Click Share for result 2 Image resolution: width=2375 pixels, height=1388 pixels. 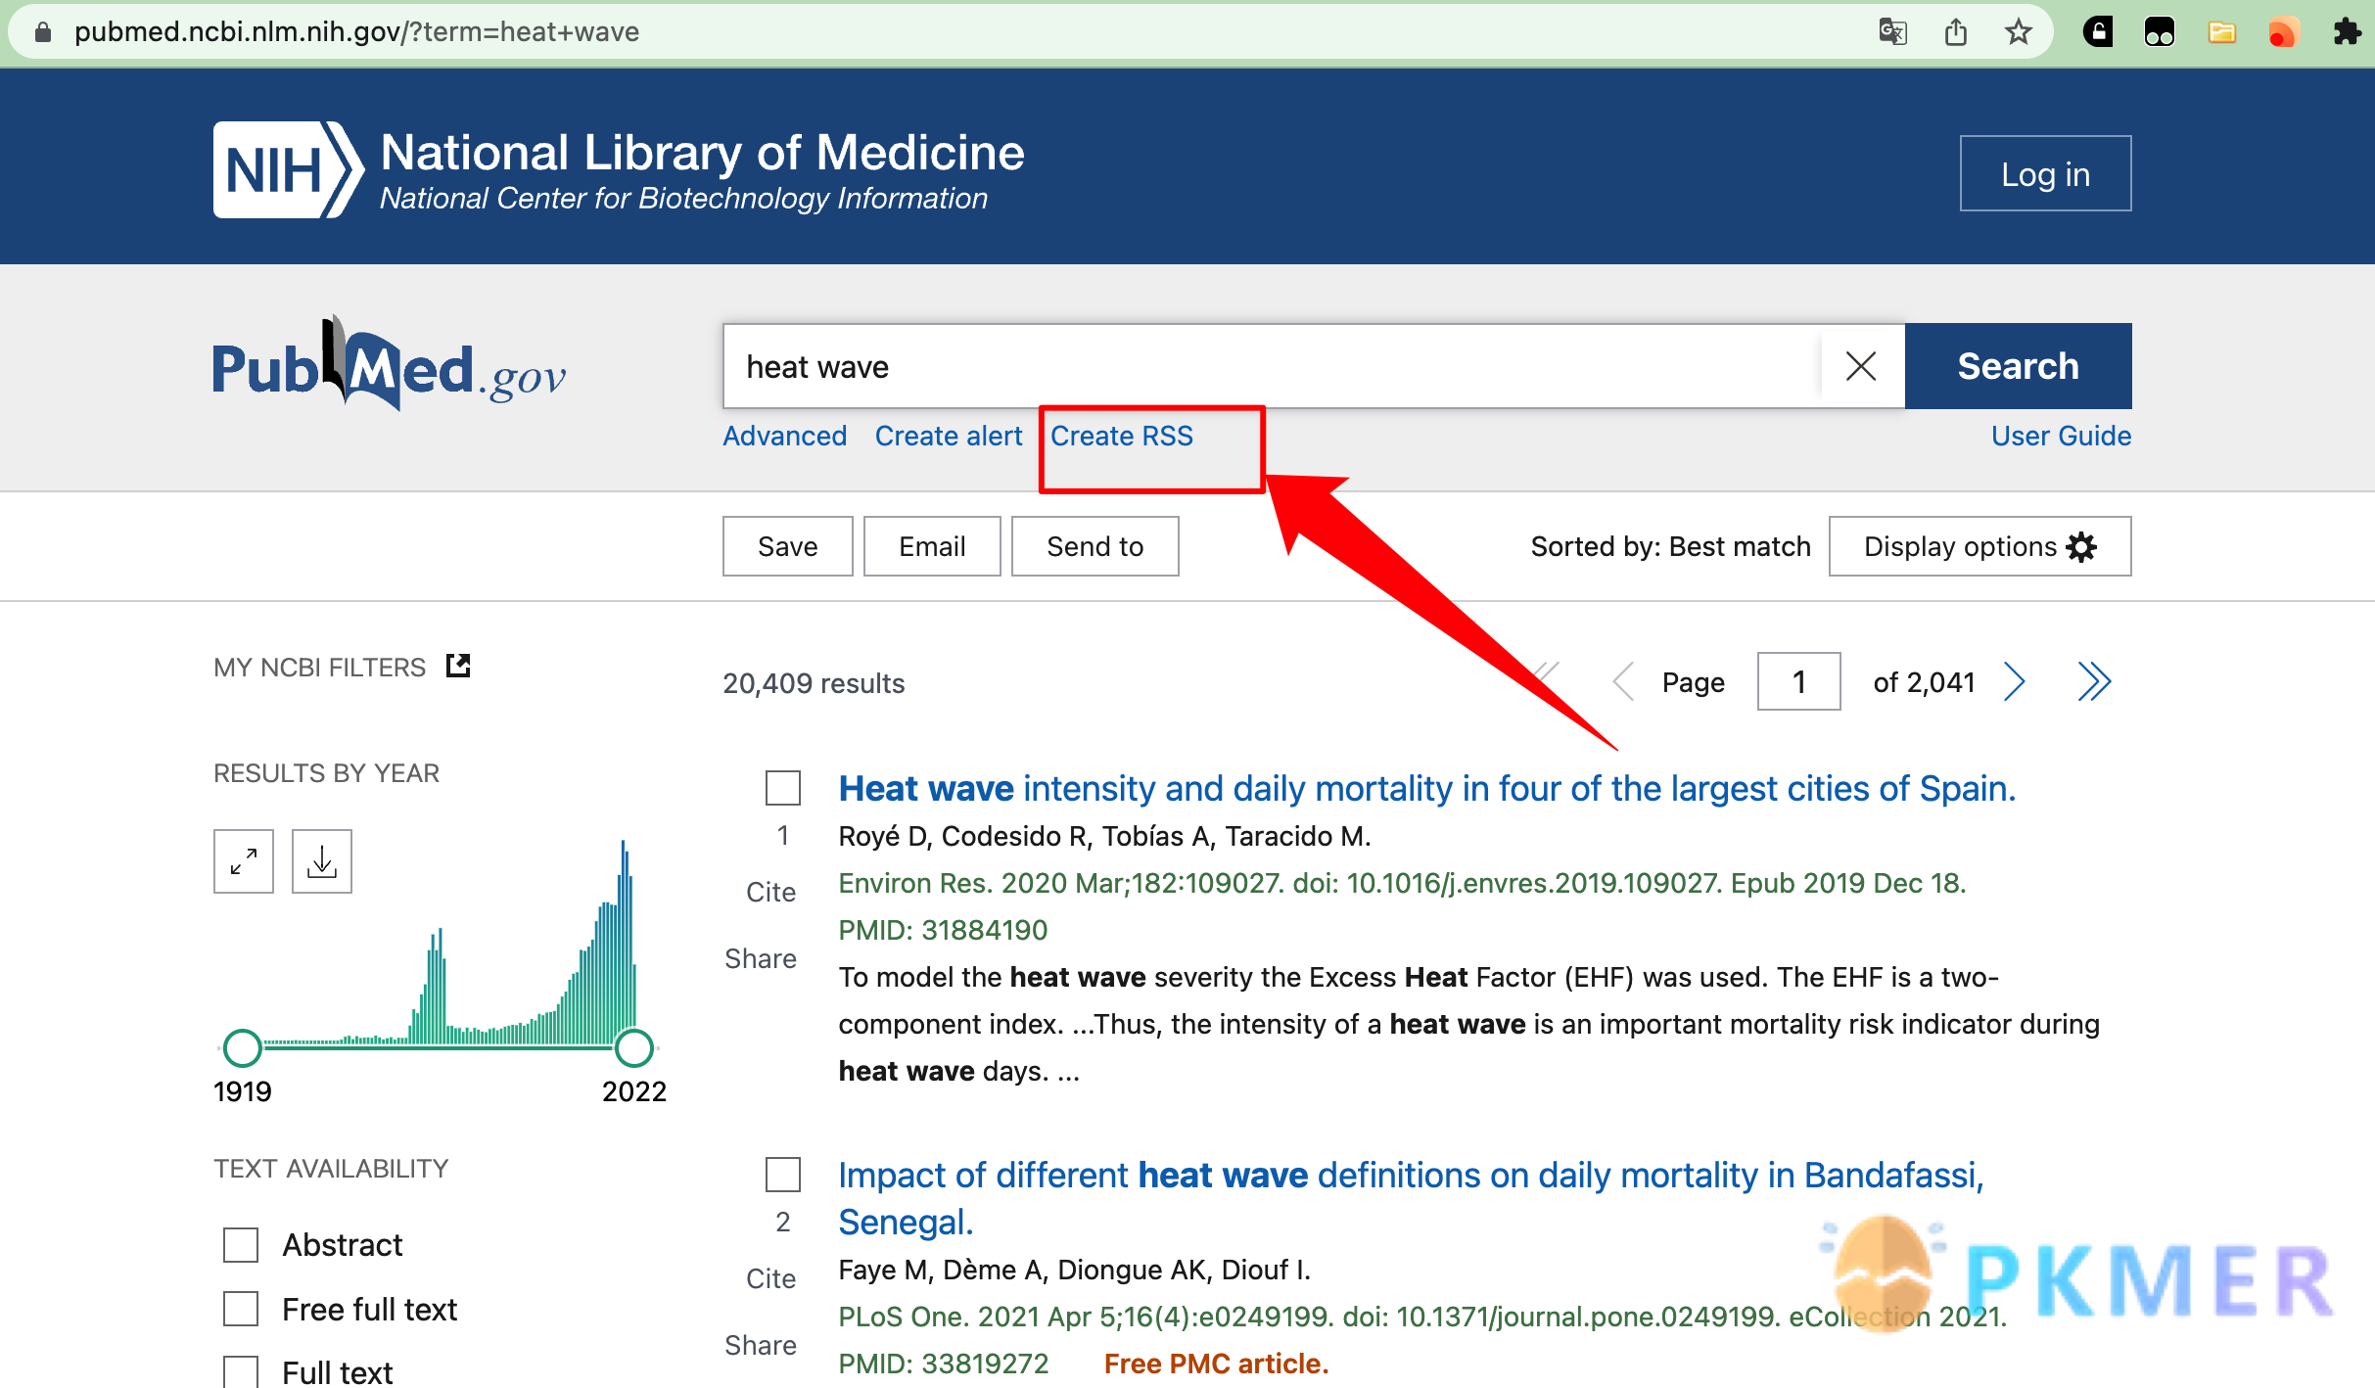coord(761,1345)
